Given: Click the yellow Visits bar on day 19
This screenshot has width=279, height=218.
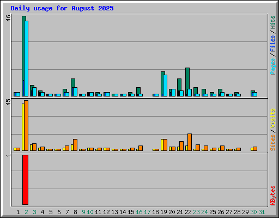Looking at the screenshot, I should click(x=162, y=145).
